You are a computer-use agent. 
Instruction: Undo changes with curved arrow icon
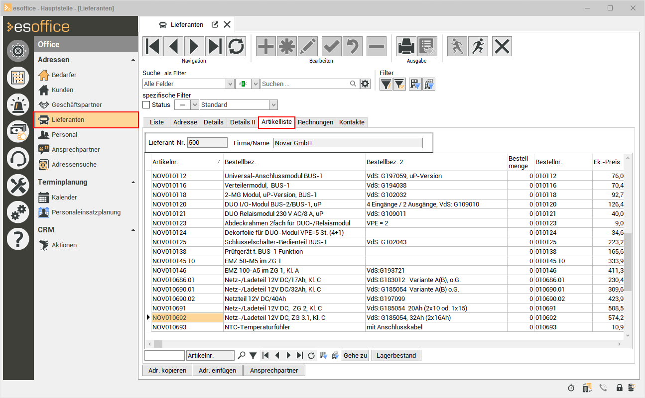pos(353,46)
